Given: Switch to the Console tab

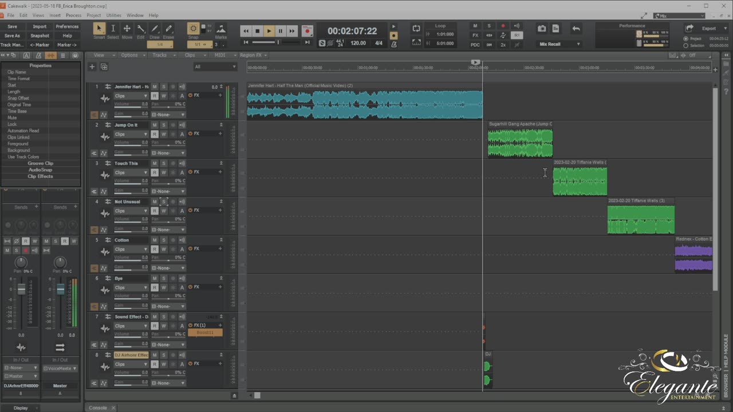Looking at the screenshot, I should [x=98, y=408].
